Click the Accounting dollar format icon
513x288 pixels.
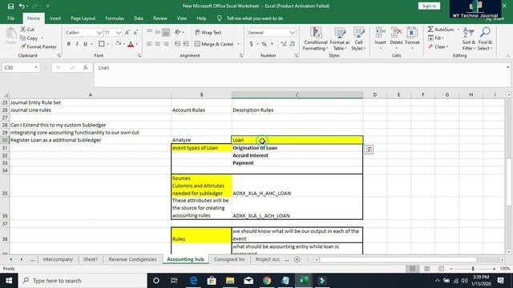(x=251, y=44)
